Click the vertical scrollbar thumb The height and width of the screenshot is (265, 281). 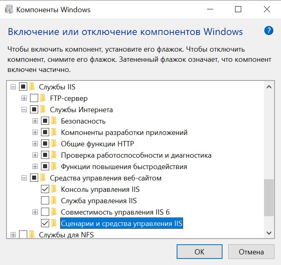(269, 198)
